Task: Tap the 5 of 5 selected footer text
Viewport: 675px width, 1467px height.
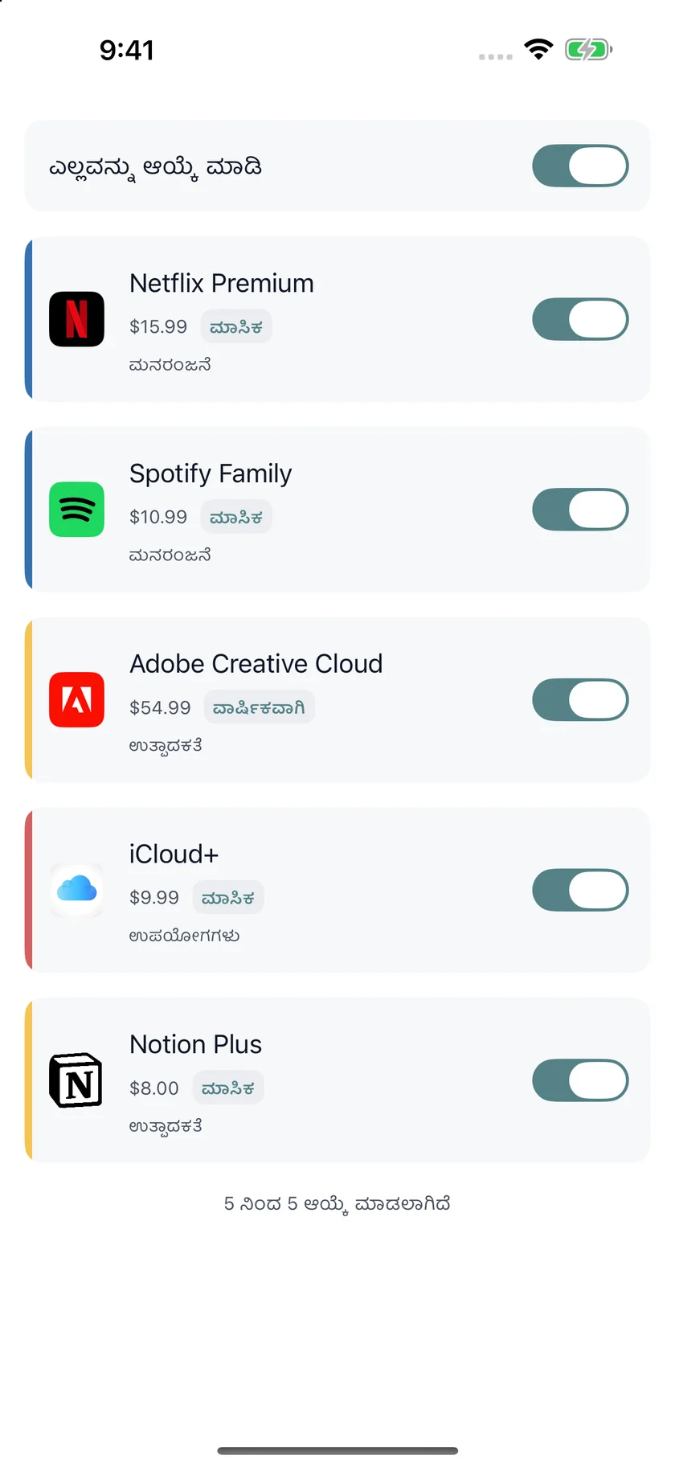Action: (x=337, y=1204)
